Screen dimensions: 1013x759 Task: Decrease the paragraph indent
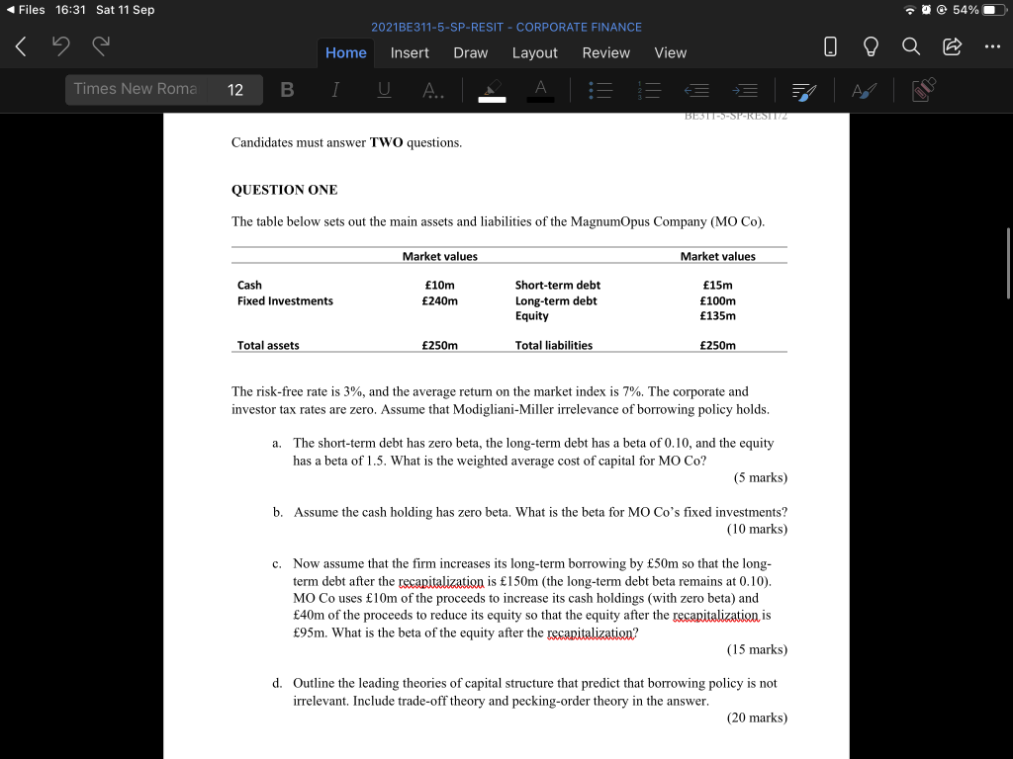click(x=695, y=89)
